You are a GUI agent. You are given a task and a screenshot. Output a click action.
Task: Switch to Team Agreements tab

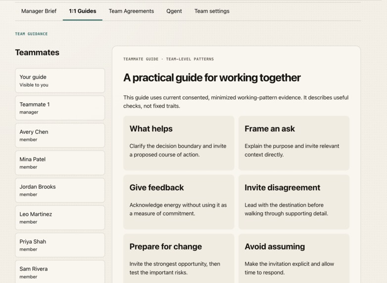coord(131,11)
